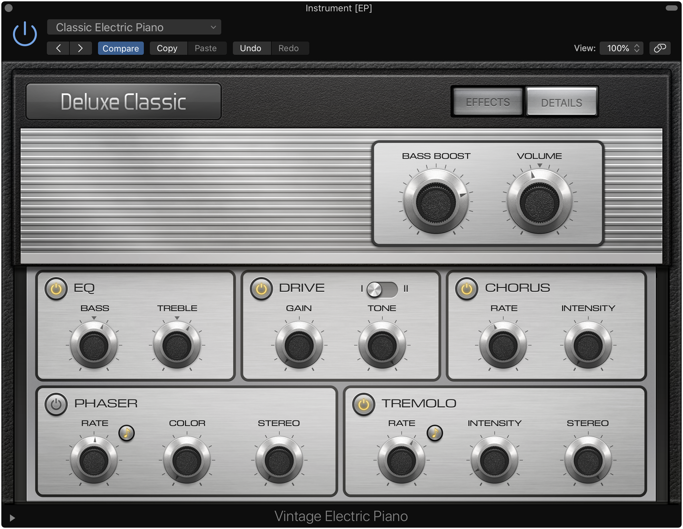Image resolution: width=683 pixels, height=529 pixels.
Task: Click the Tremolo Intensity knob
Action: tap(495, 461)
